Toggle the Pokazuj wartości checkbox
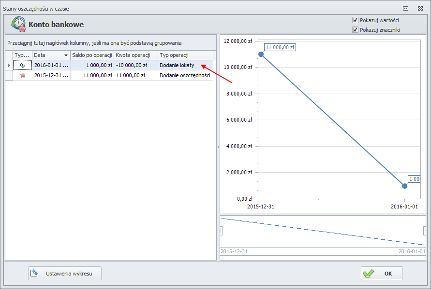Viewport: 431px width, 289px height. pos(356,20)
